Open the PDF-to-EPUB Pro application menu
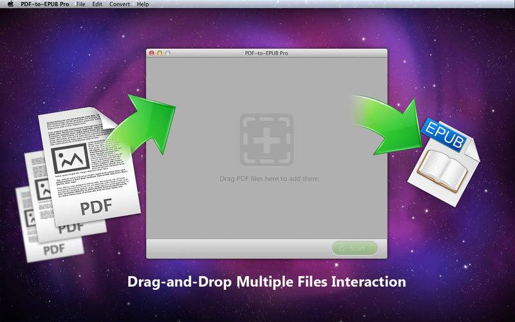Screen dimensions: 515x322 (x=45, y=5)
